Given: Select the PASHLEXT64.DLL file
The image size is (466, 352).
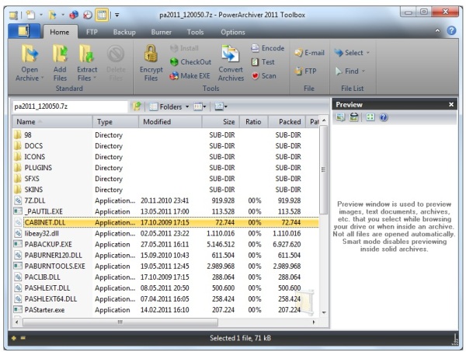Looking at the screenshot, I should pos(166,299).
